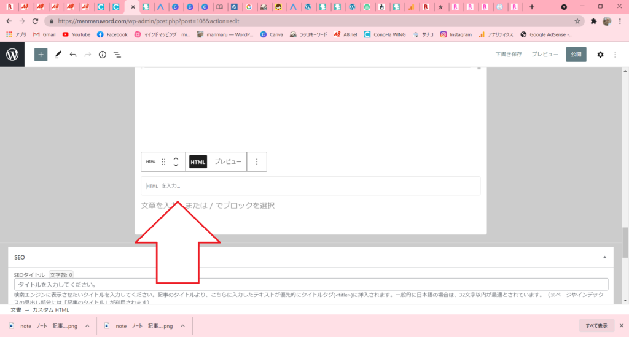Open the Facebook bookmark
This screenshot has height=337, width=629.
112,34
